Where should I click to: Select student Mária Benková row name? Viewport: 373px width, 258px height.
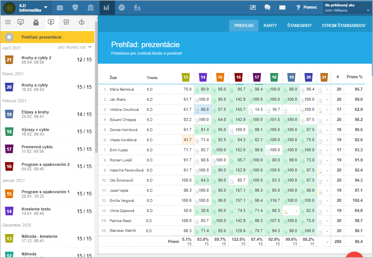[122, 89]
